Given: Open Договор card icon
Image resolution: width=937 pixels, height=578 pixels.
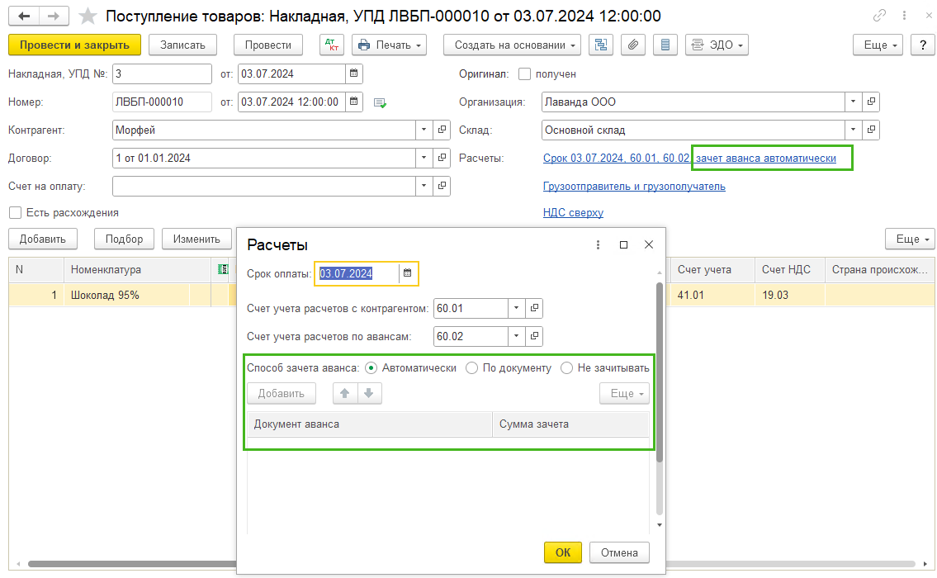Looking at the screenshot, I should (442, 158).
